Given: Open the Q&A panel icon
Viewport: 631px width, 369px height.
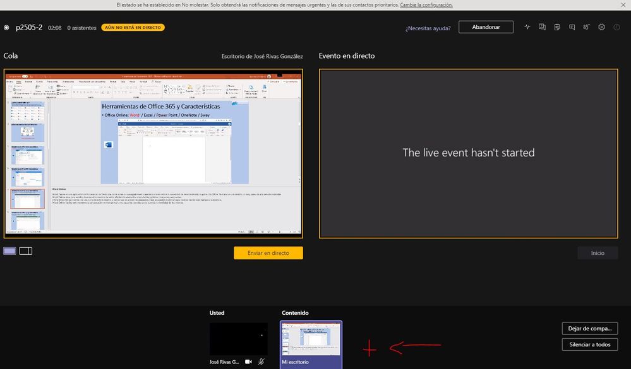Looking at the screenshot, I should (x=542, y=27).
